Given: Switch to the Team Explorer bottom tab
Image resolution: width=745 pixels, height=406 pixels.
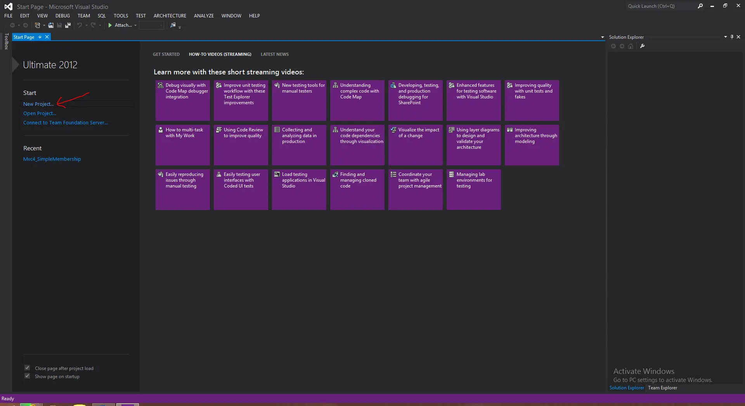Looking at the screenshot, I should click(x=662, y=388).
